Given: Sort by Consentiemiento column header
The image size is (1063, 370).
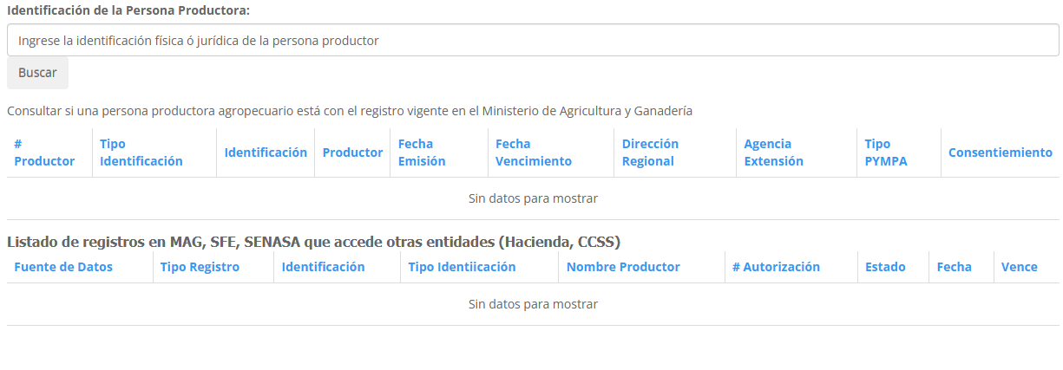Looking at the screenshot, I should tap(1000, 153).
